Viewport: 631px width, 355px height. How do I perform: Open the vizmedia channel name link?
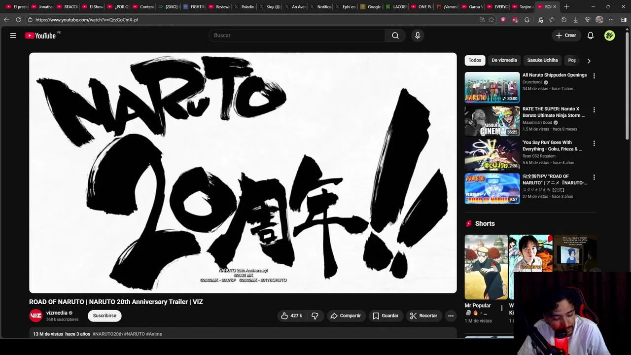point(57,313)
